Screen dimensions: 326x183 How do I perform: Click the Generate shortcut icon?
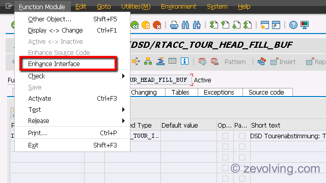276,25
